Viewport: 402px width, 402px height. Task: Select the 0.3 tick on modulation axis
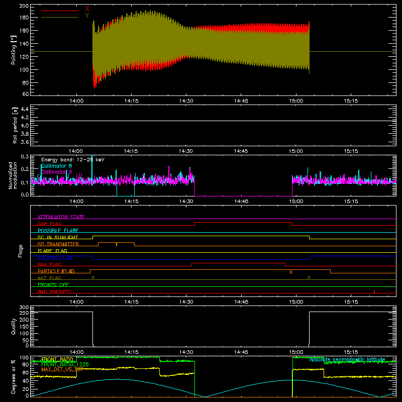(25, 156)
